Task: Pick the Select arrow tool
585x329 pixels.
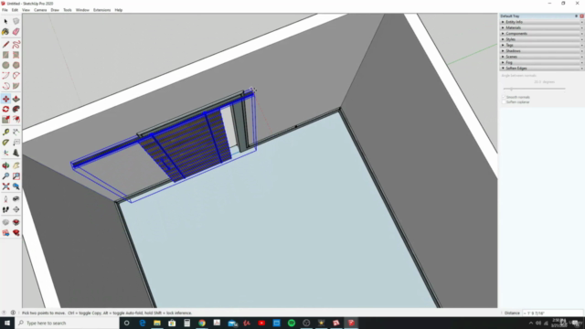Action: point(5,22)
